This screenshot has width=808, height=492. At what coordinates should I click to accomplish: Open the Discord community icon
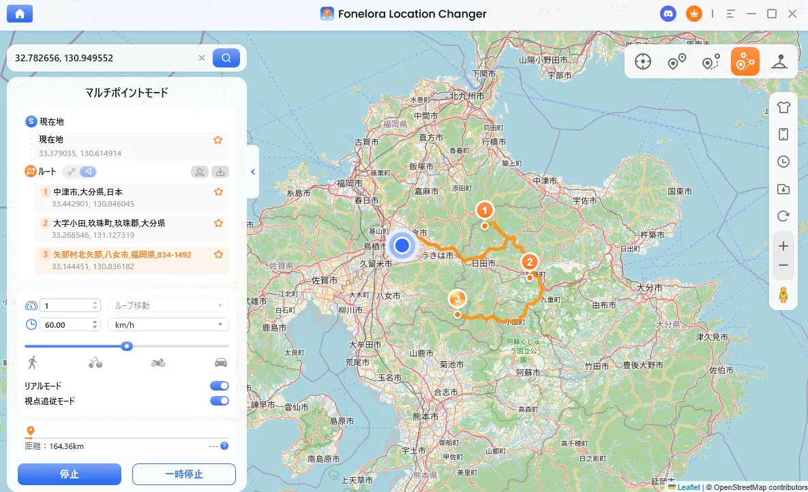pos(668,14)
